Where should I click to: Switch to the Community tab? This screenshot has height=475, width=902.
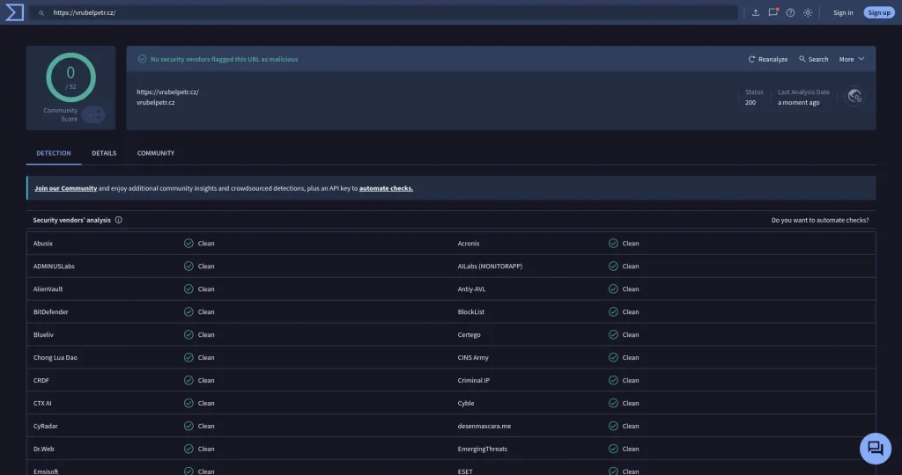[155, 153]
